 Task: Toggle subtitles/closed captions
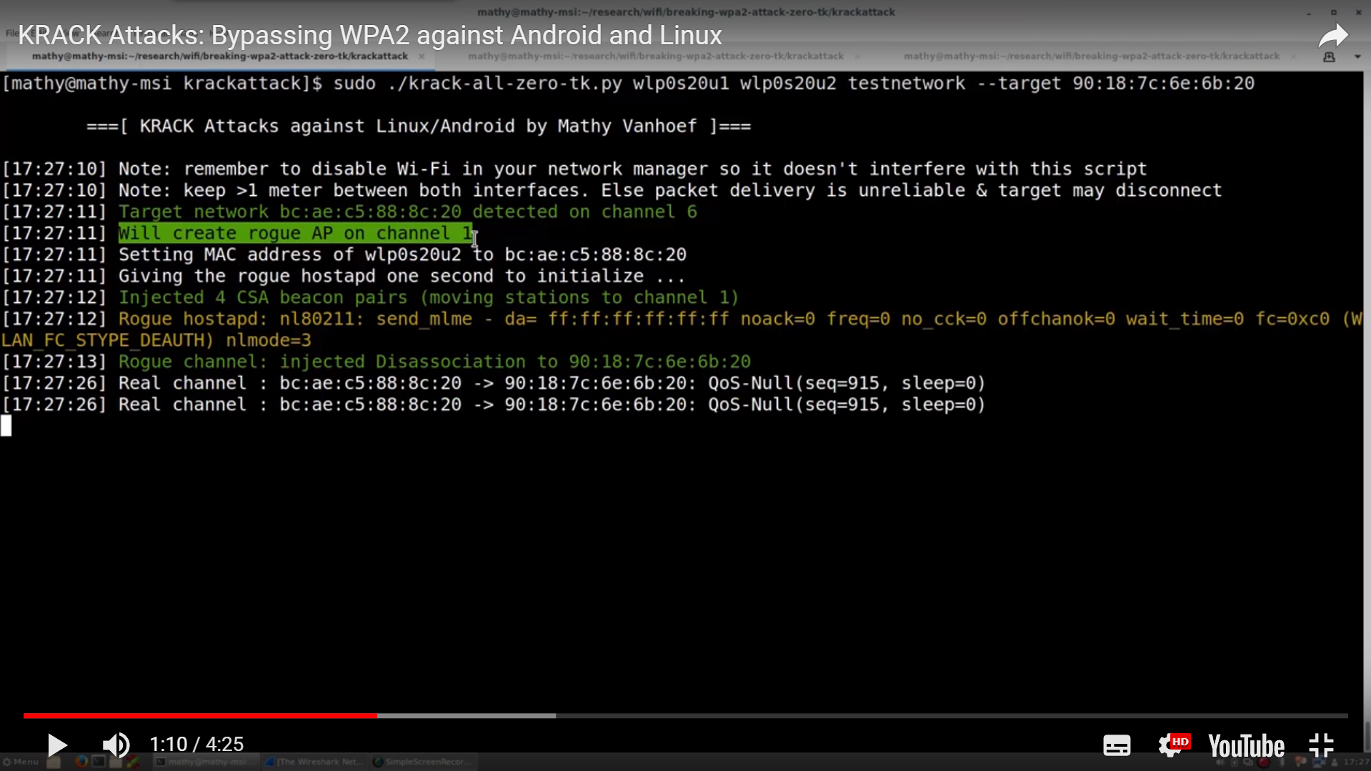click(x=1117, y=745)
